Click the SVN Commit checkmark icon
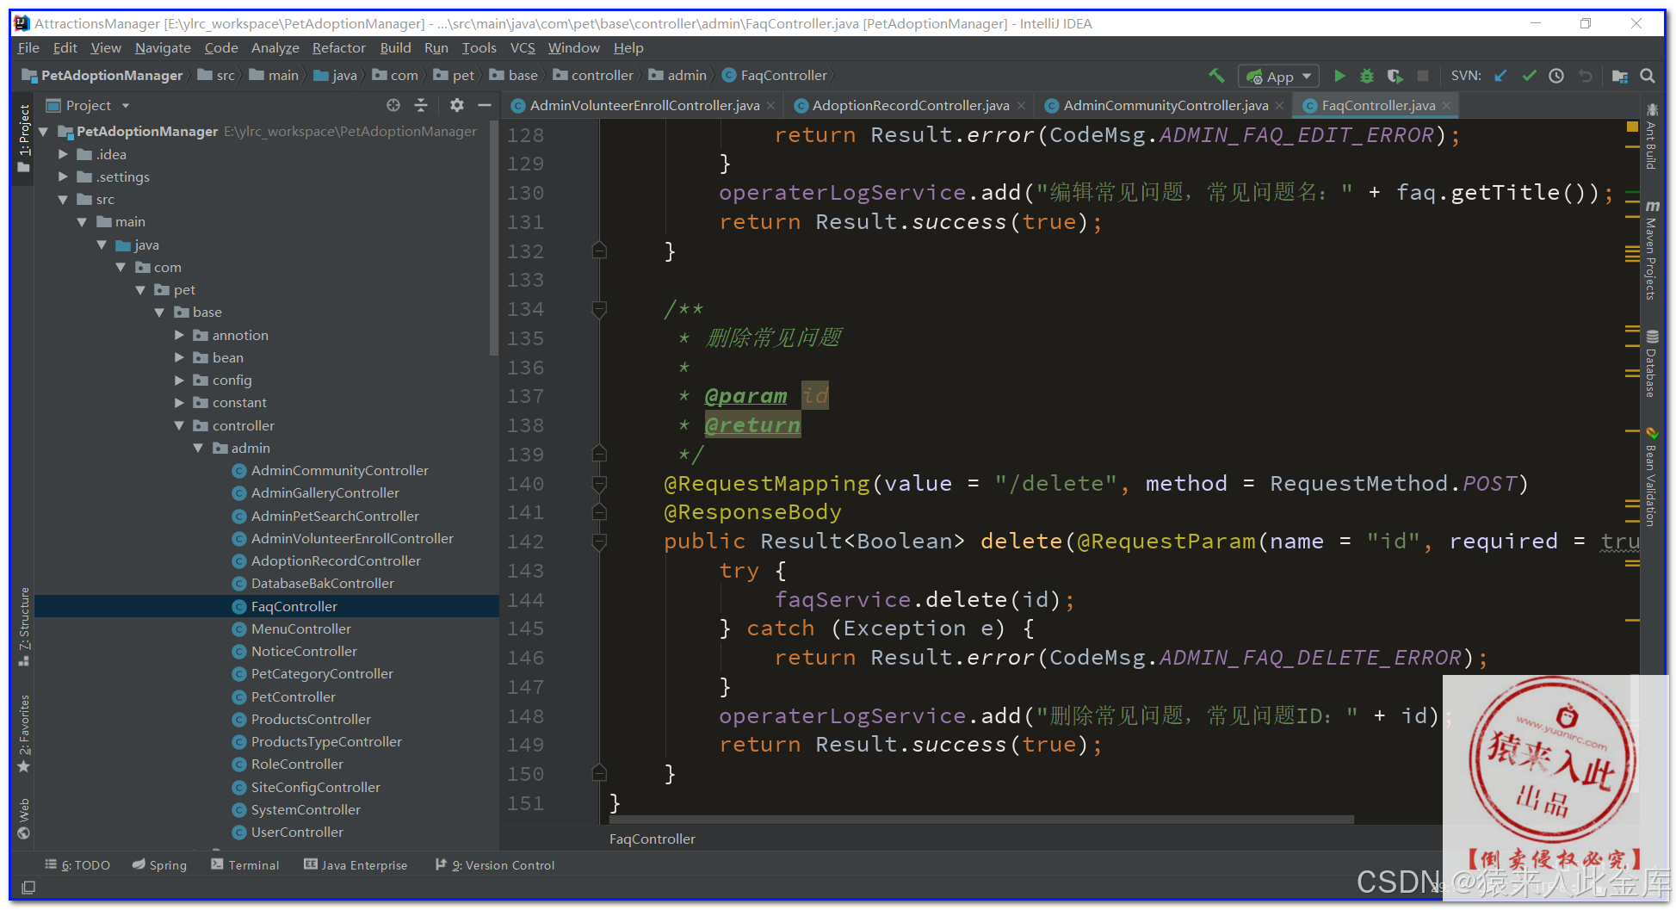Viewport: 1676px width, 910px height. tap(1529, 76)
